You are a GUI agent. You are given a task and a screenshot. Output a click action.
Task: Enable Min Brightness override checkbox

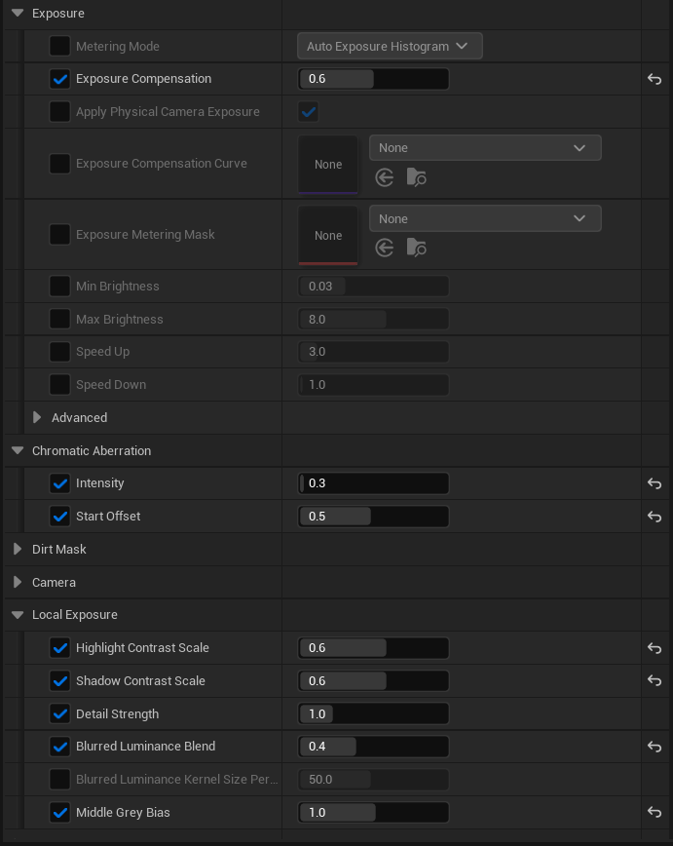coord(59,287)
